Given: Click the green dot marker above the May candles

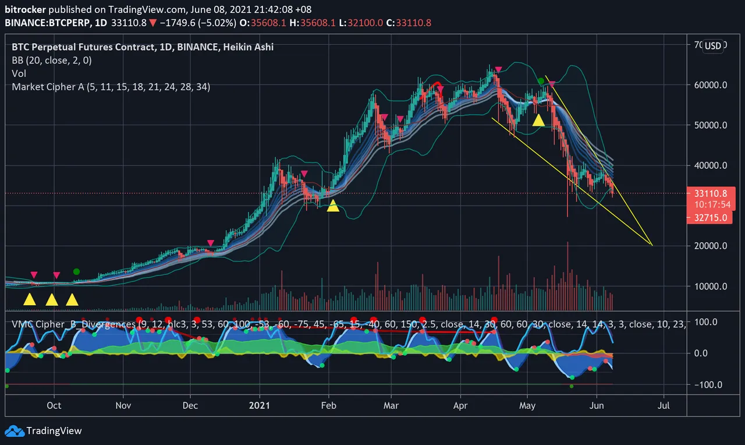Looking at the screenshot, I should [x=541, y=81].
